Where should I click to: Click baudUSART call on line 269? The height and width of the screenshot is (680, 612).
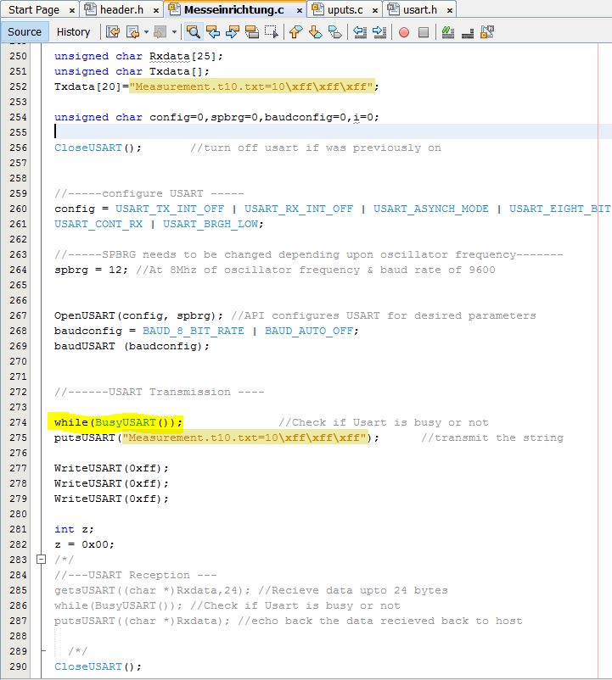point(85,346)
